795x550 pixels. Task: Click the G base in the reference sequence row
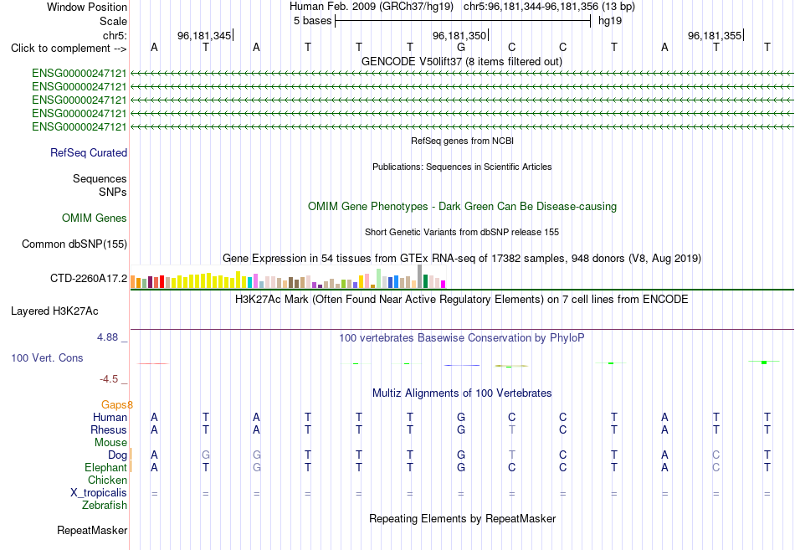point(461,48)
